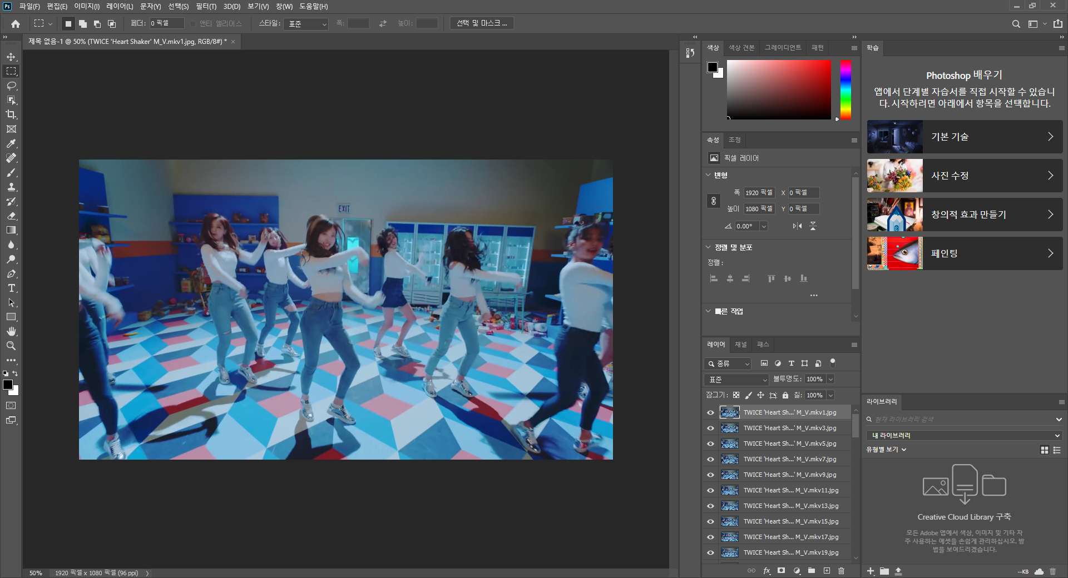Add layer mask icon in Layers panel
The height and width of the screenshot is (578, 1068).
(x=782, y=571)
